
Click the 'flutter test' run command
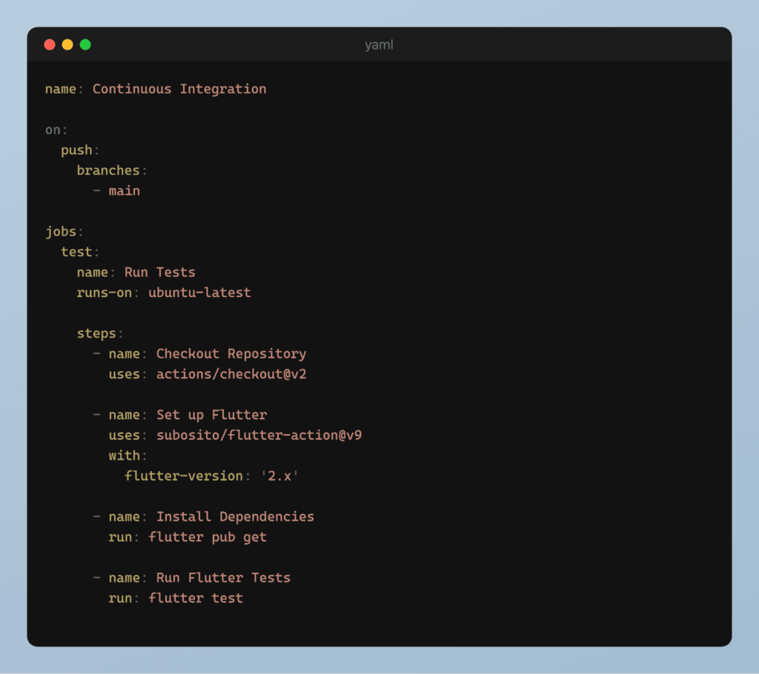pos(196,598)
